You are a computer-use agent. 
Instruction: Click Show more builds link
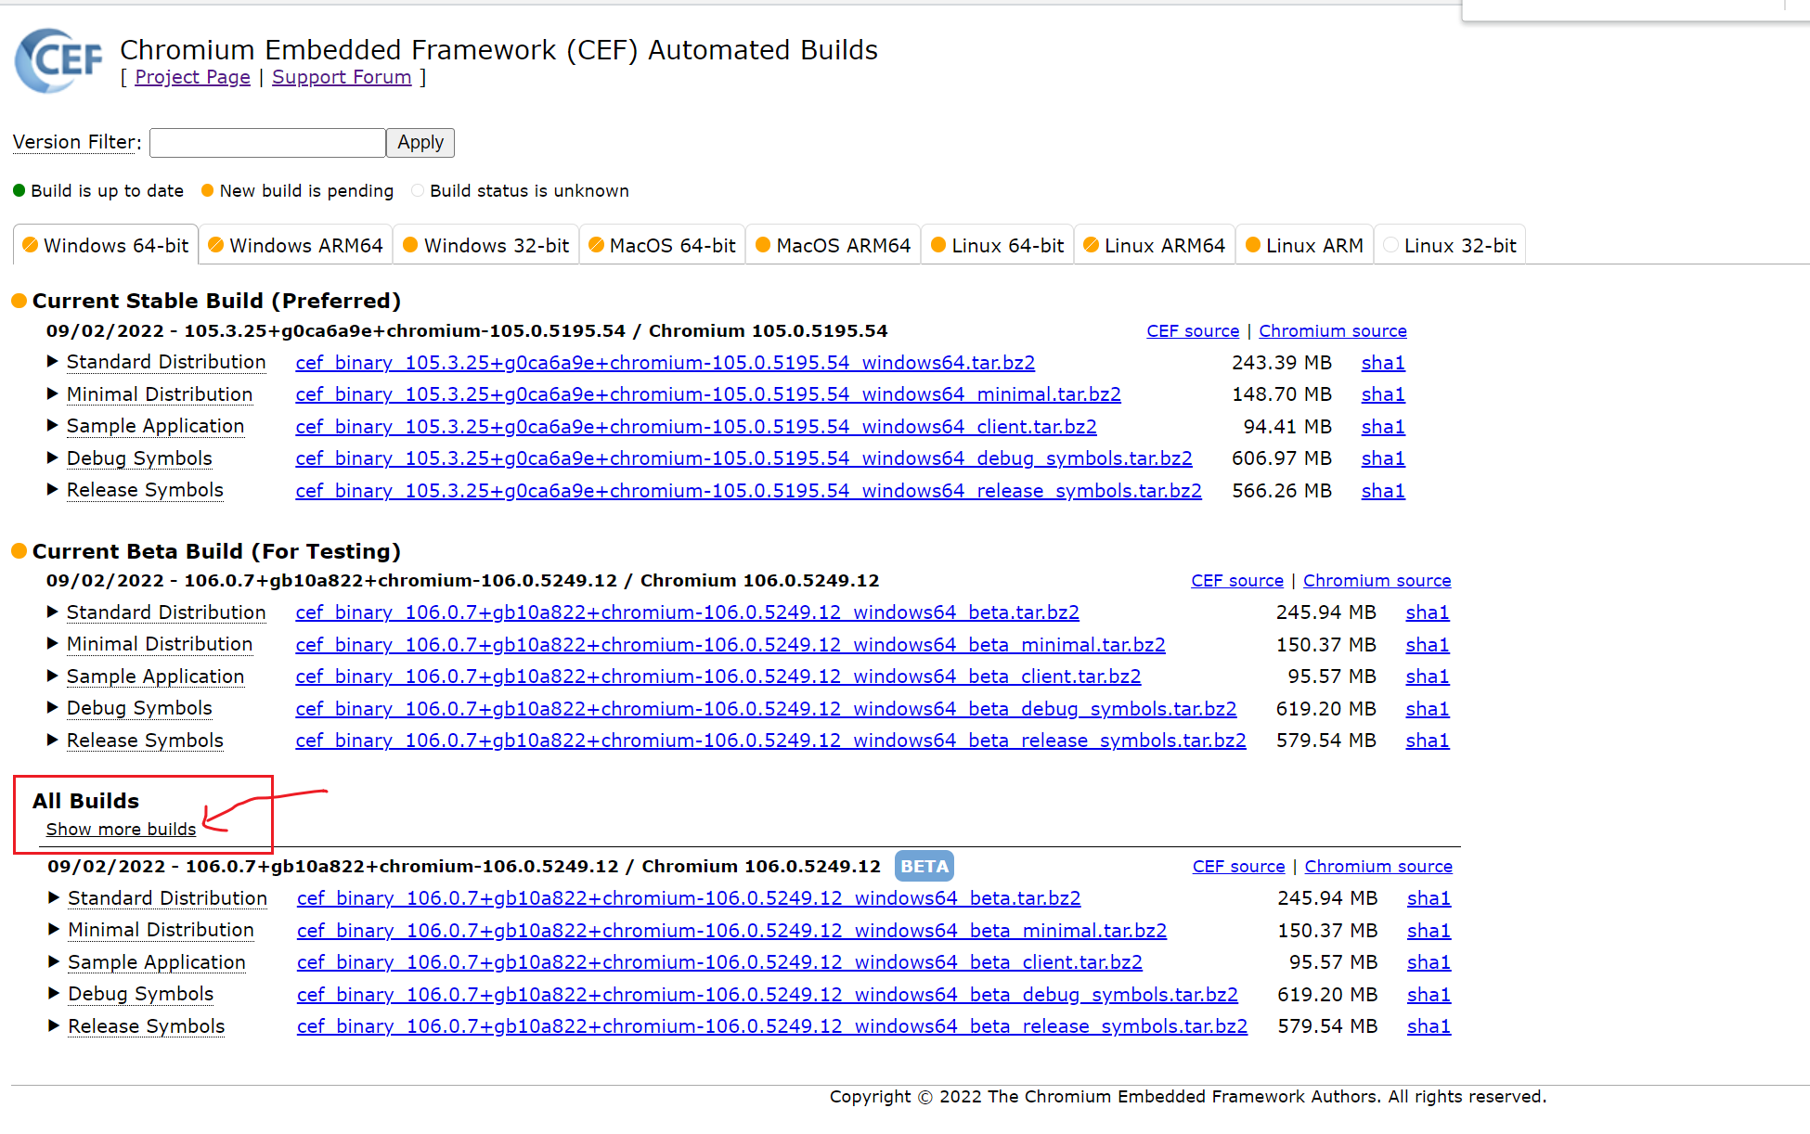point(121,830)
